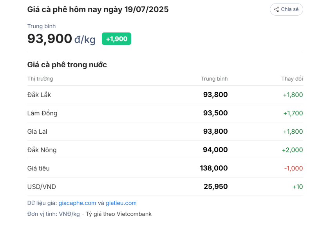
Task: Open the giatieu.com link
Action: click(x=121, y=203)
